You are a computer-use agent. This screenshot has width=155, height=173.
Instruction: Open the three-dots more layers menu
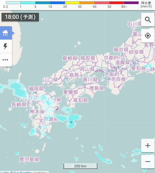[x=6, y=60]
